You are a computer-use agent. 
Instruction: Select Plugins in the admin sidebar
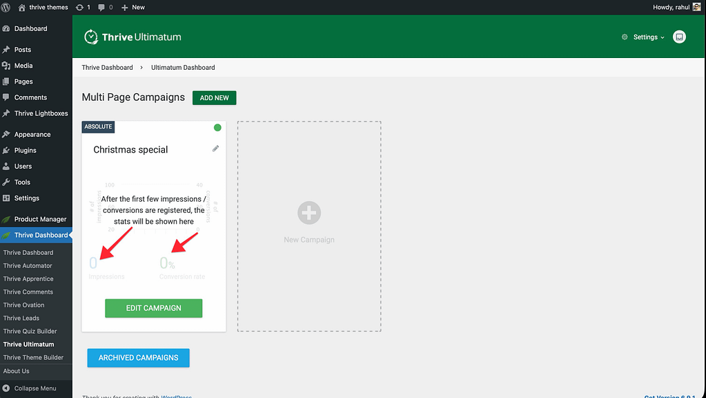pos(25,150)
